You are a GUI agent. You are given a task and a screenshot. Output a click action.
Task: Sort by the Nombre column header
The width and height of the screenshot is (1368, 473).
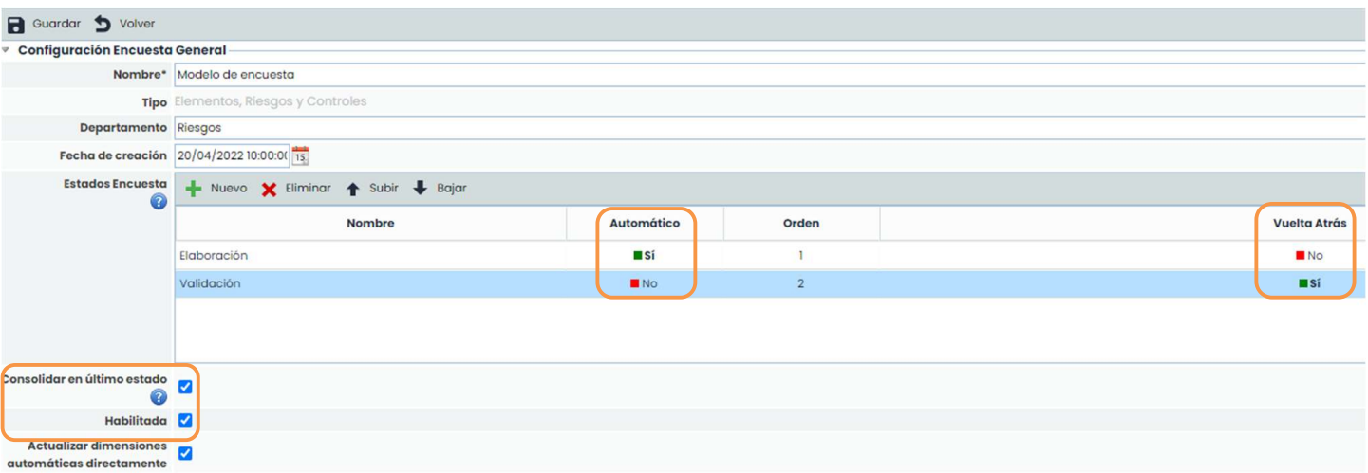(370, 224)
